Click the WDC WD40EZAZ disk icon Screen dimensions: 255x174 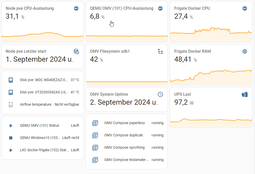pos(11,80)
